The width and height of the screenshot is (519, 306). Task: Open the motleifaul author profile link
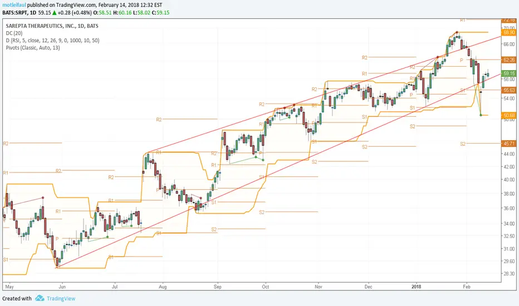14,6
